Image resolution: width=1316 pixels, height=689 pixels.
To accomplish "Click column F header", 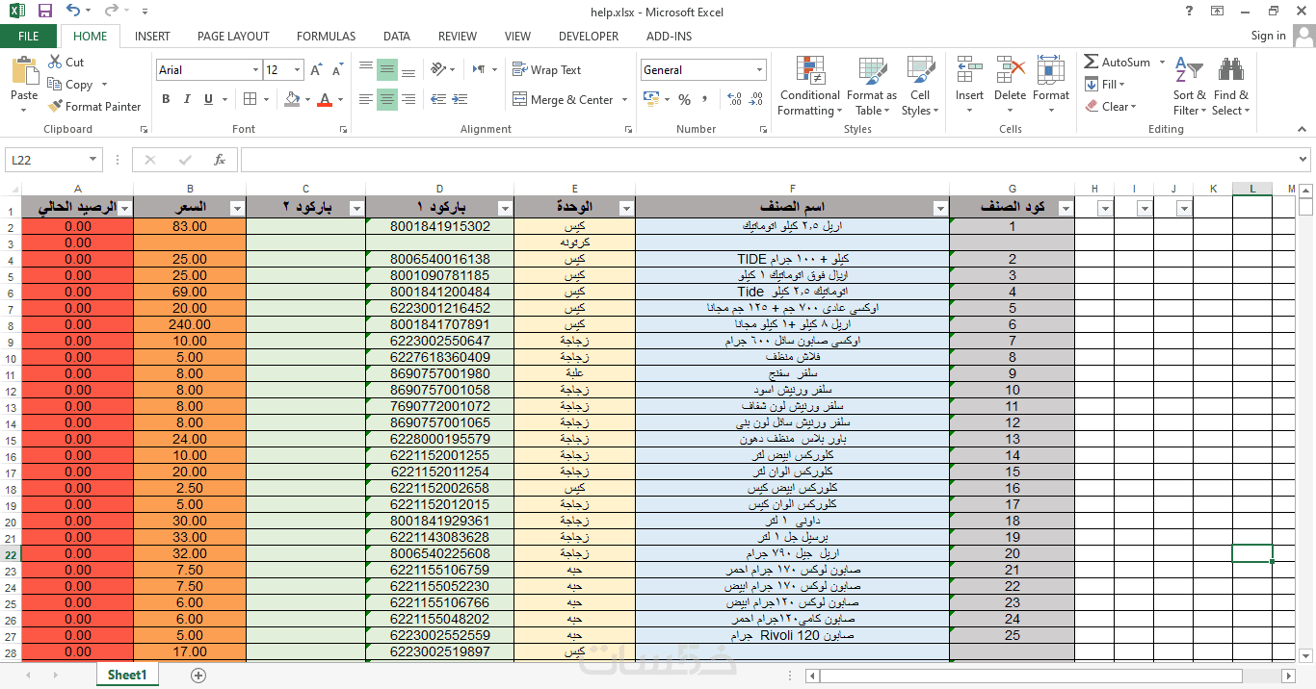I will (x=792, y=189).
